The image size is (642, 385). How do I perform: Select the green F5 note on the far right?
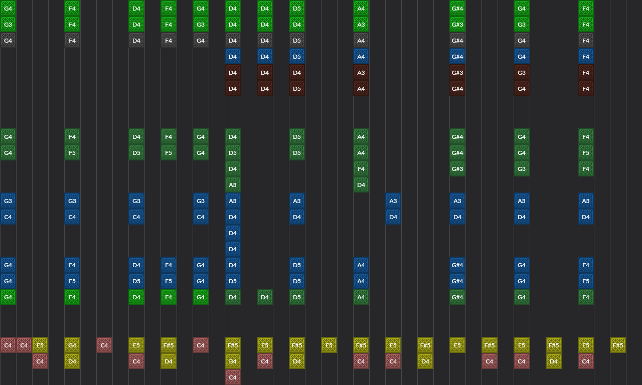(x=586, y=152)
